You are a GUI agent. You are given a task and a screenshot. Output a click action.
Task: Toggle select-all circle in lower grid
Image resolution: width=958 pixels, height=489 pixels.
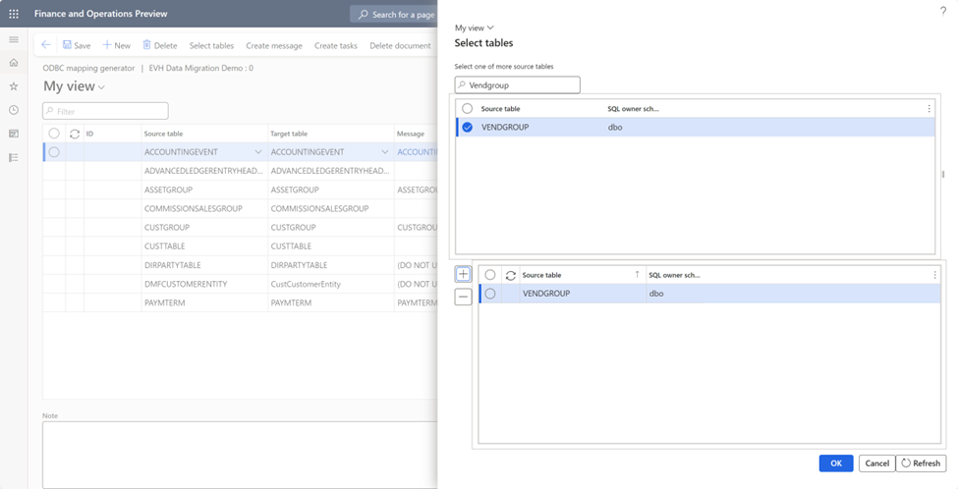tap(490, 275)
